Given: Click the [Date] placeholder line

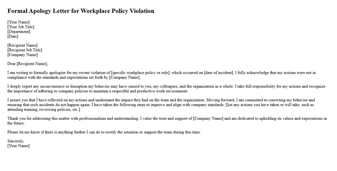Looking at the screenshot, I should (x=13, y=36).
